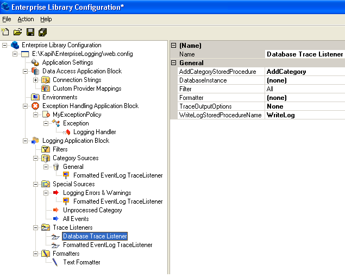The image size is (345, 278).
Task: Select the WriteLogStoredProcedureName property label
Action: click(x=220, y=115)
